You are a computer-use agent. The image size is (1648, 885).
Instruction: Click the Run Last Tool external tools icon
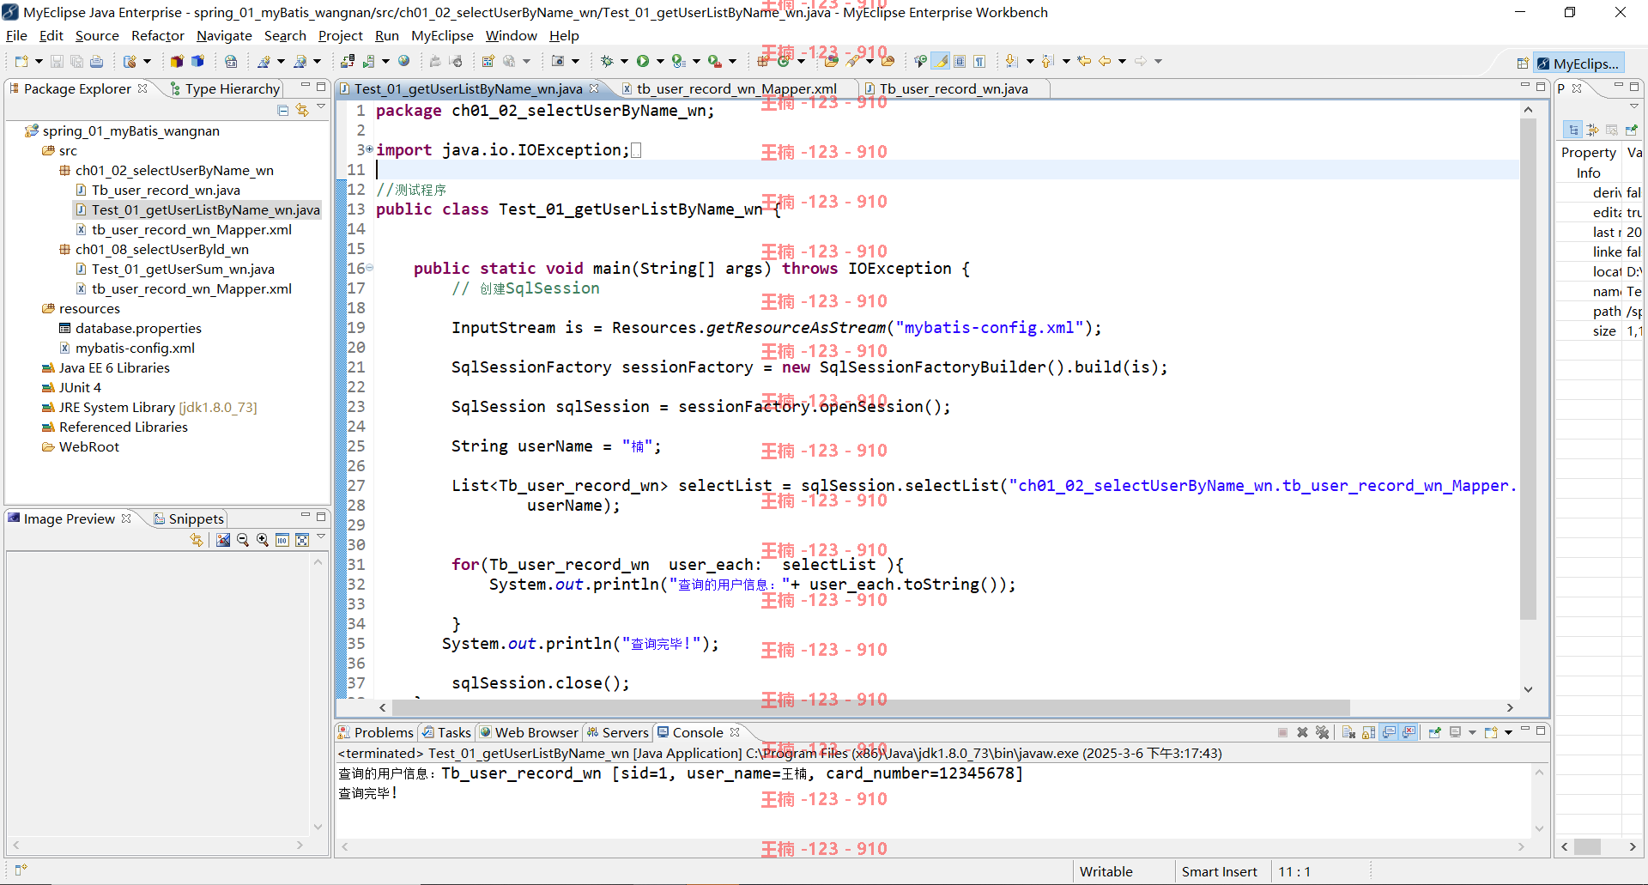(x=714, y=61)
